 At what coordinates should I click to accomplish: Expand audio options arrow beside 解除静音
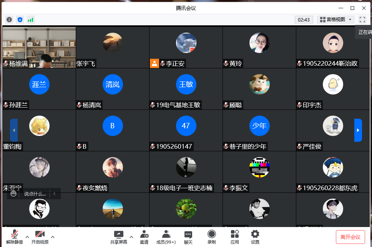pos(27,237)
